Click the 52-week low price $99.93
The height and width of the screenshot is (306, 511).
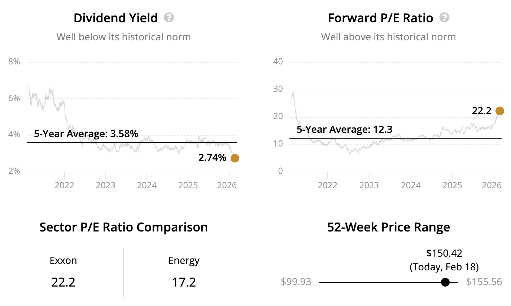point(296,282)
